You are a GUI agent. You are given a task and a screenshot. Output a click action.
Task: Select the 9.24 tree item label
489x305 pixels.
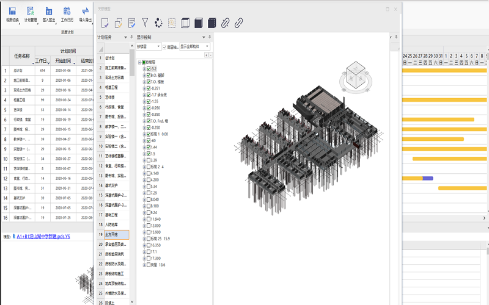click(154, 212)
